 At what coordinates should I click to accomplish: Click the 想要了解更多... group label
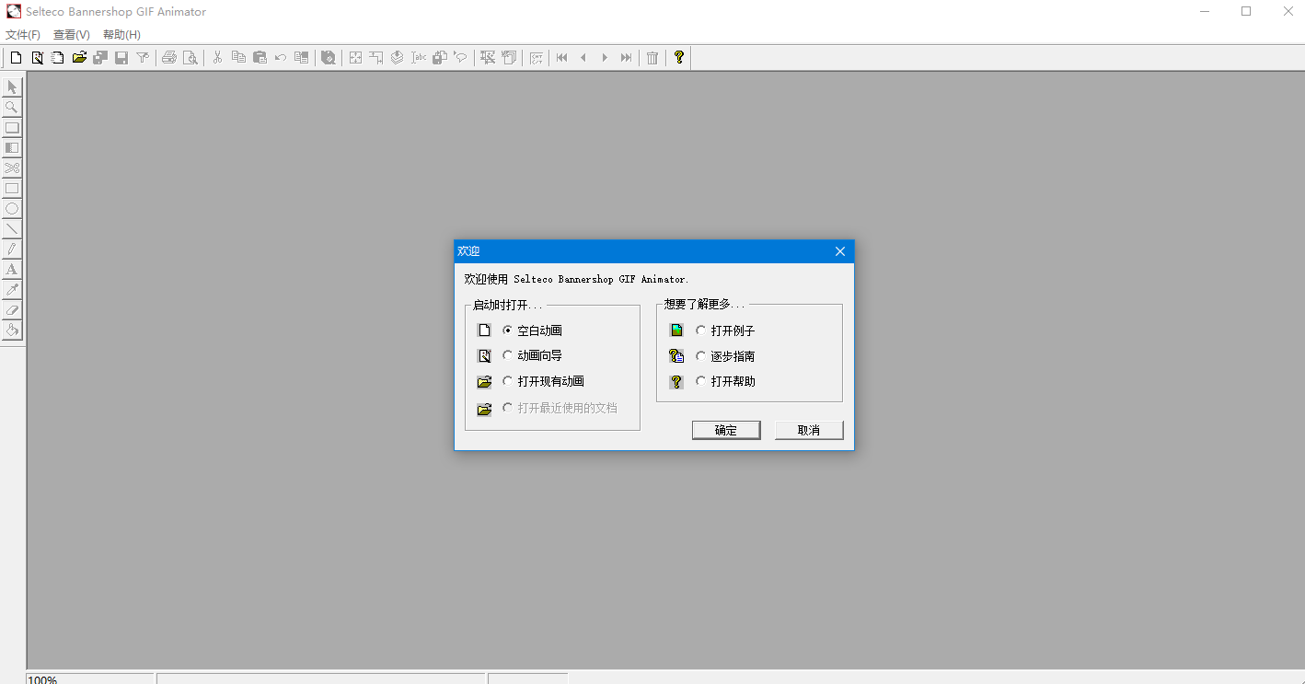coord(705,304)
